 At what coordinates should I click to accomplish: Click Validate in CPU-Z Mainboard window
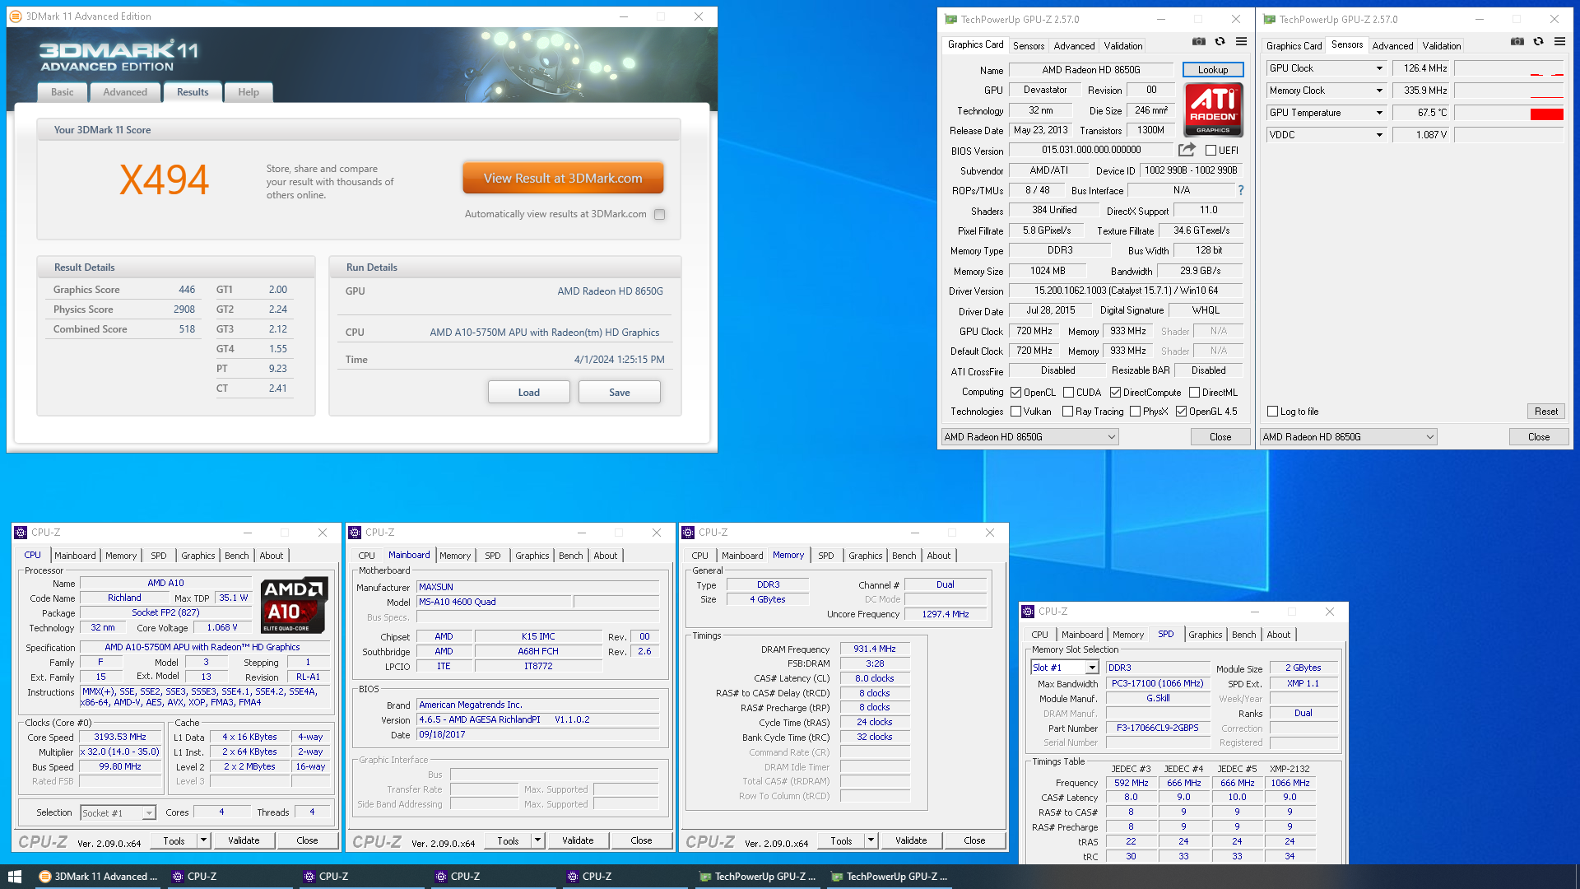[x=578, y=840]
